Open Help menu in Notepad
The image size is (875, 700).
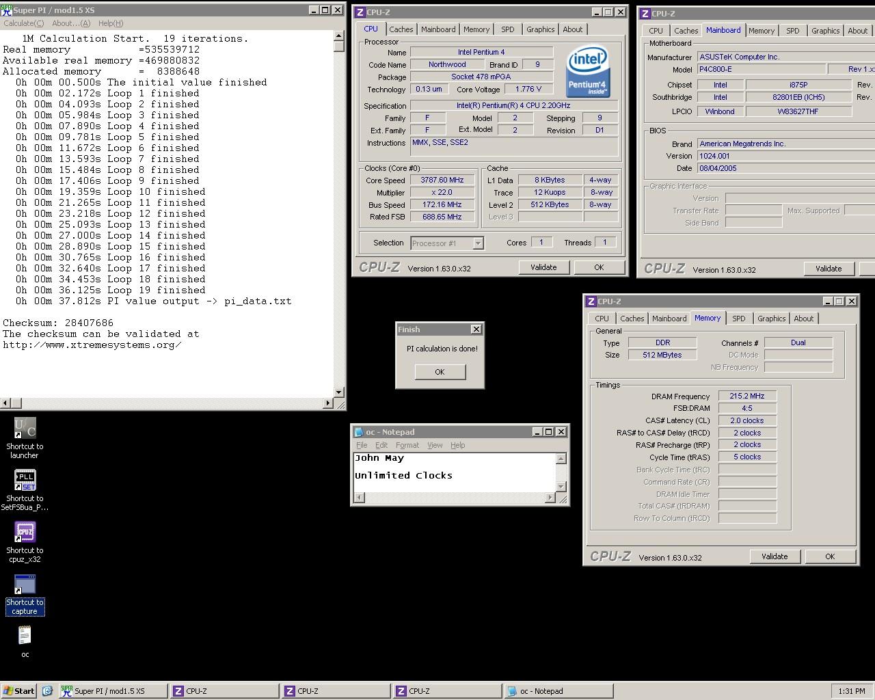pos(458,445)
